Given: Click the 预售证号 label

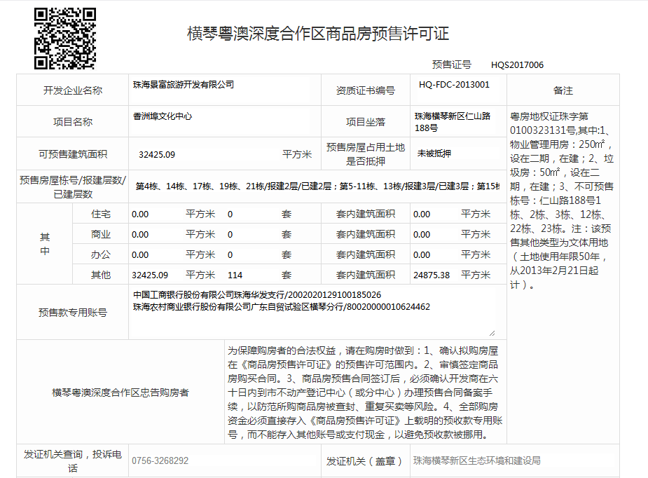Looking at the screenshot, I should click(x=451, y=64).
